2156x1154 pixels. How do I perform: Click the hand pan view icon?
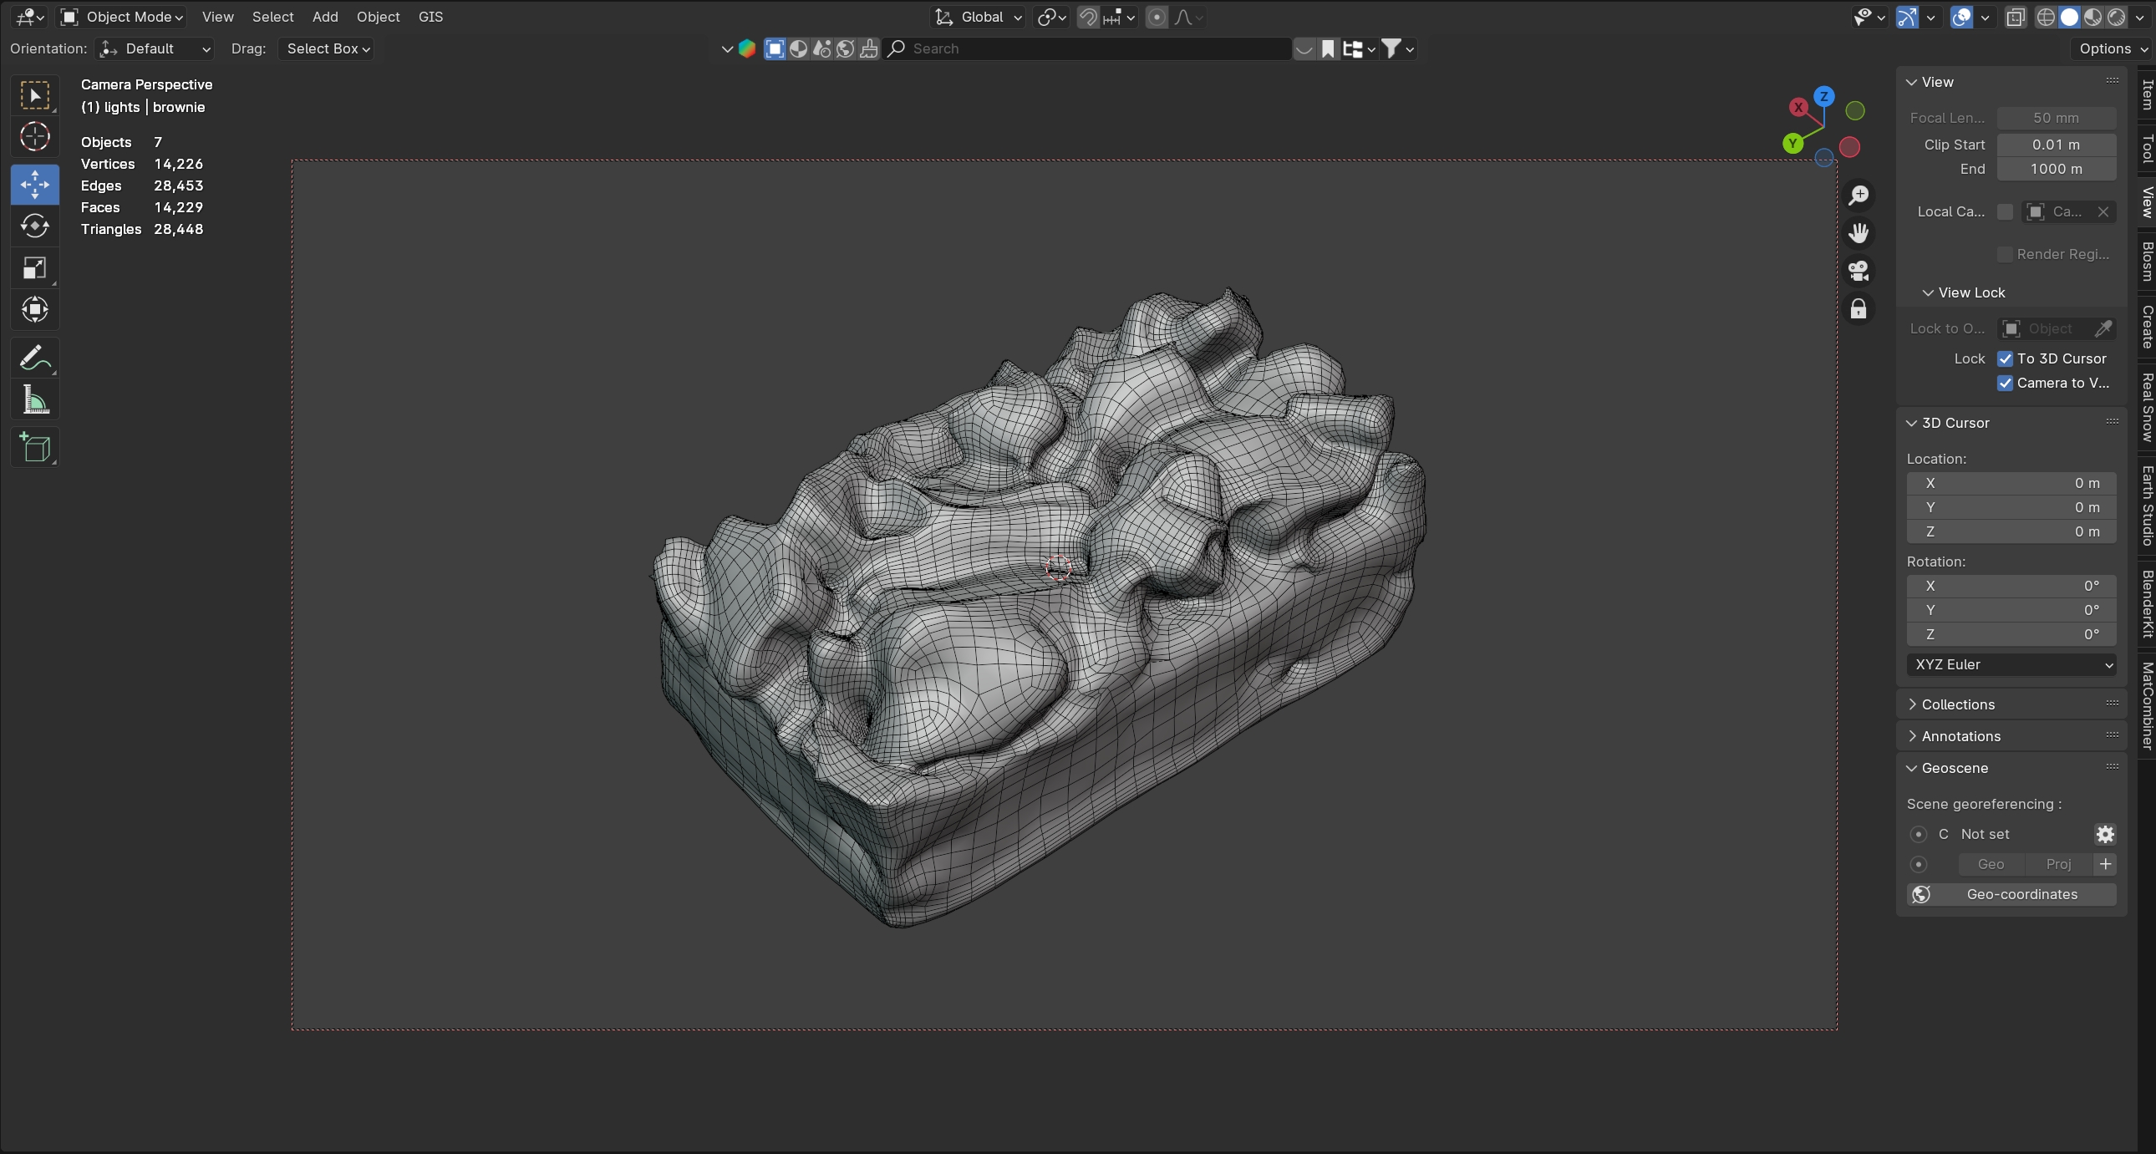[1858, 232]
